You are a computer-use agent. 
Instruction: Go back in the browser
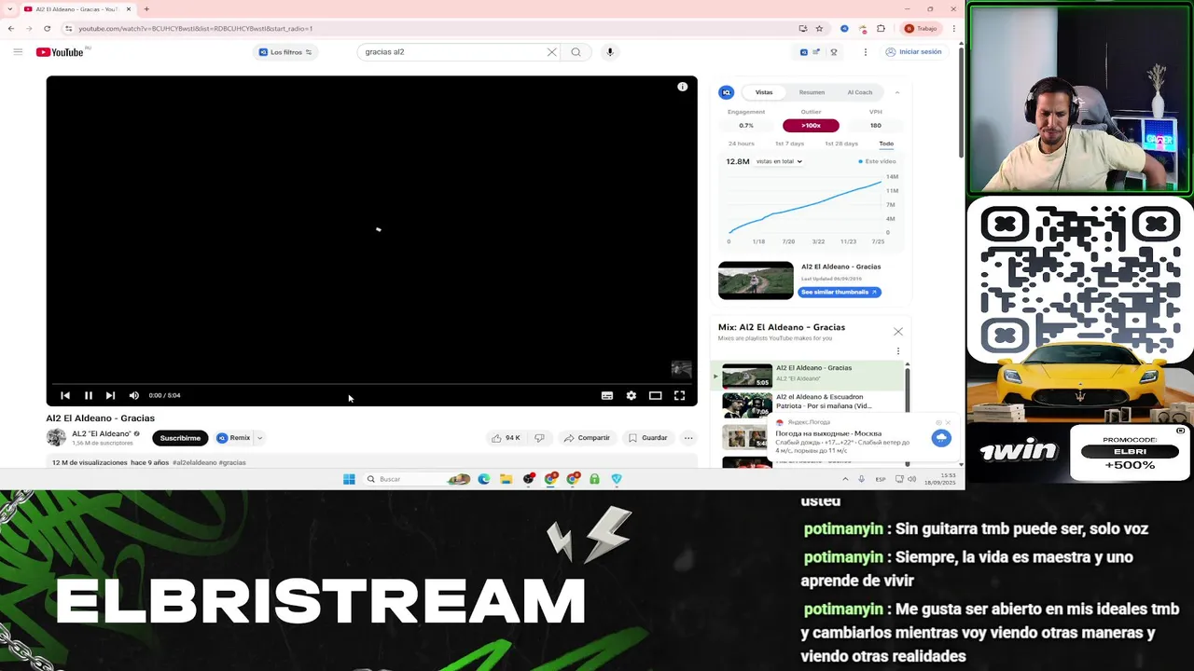(x=11, y=29)
